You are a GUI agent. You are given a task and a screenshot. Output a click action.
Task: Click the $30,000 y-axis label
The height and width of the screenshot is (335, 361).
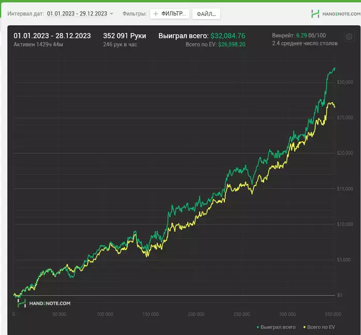click(344, 82)
